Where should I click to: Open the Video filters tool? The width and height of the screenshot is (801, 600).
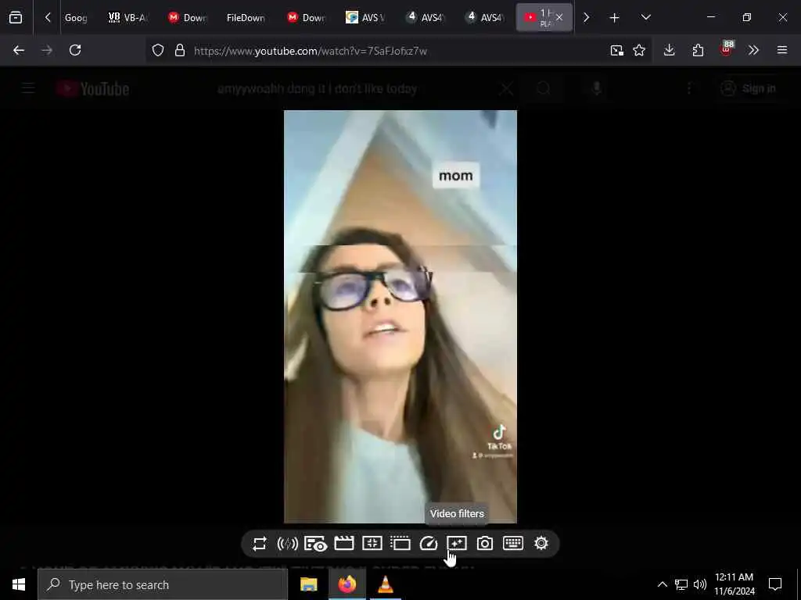(456, 544)
